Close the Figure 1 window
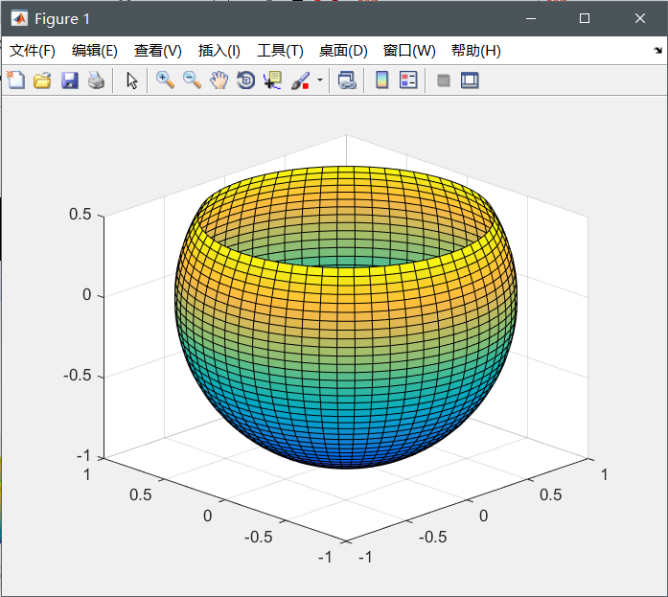The height and width of the screenshot is (597, 668). [x=640, y=18]
